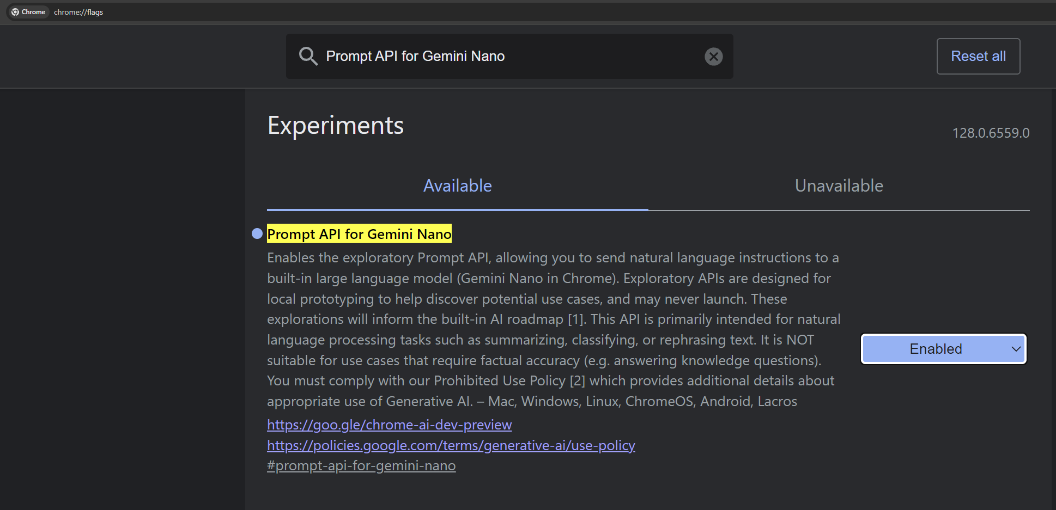Clear the search with the X icon
Screen dimensions: 1056x510
point(713,56)
